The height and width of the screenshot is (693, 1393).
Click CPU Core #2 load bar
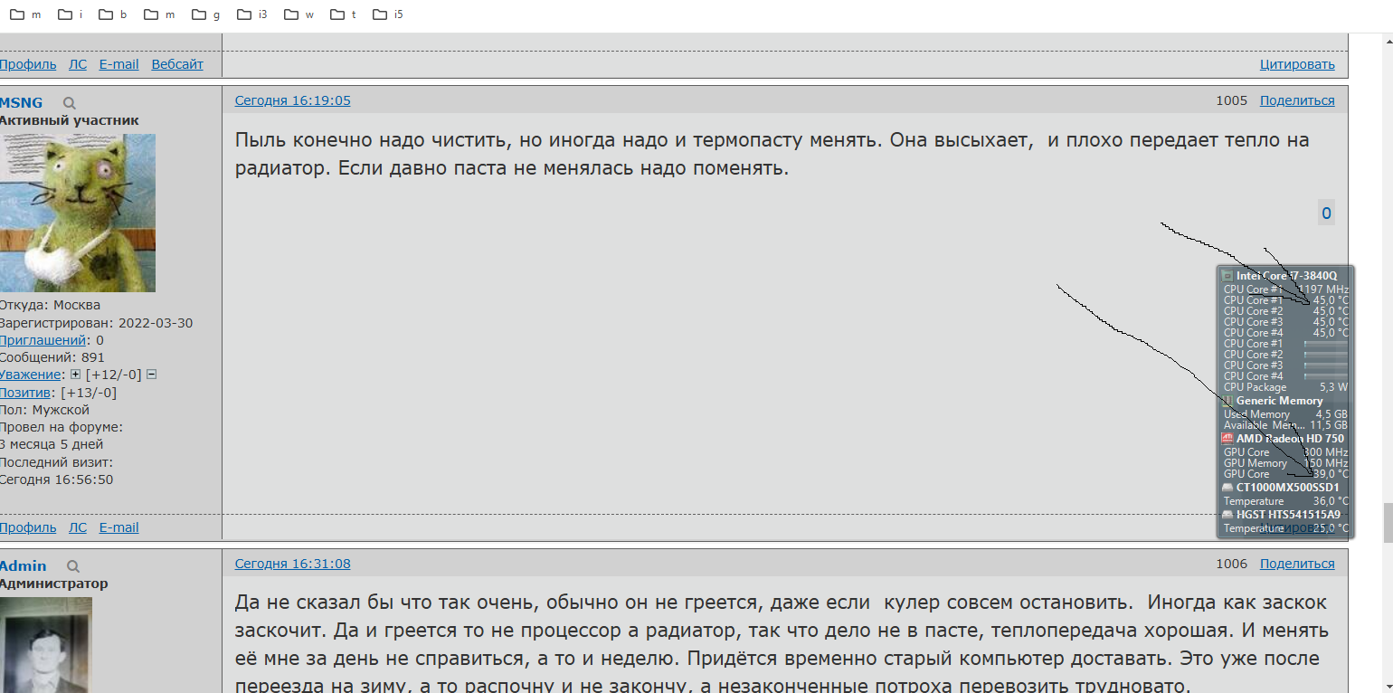pyautogui.click(x=1325, y=355)
